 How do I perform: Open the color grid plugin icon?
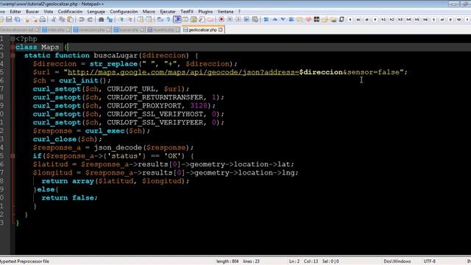click(316, 20)
